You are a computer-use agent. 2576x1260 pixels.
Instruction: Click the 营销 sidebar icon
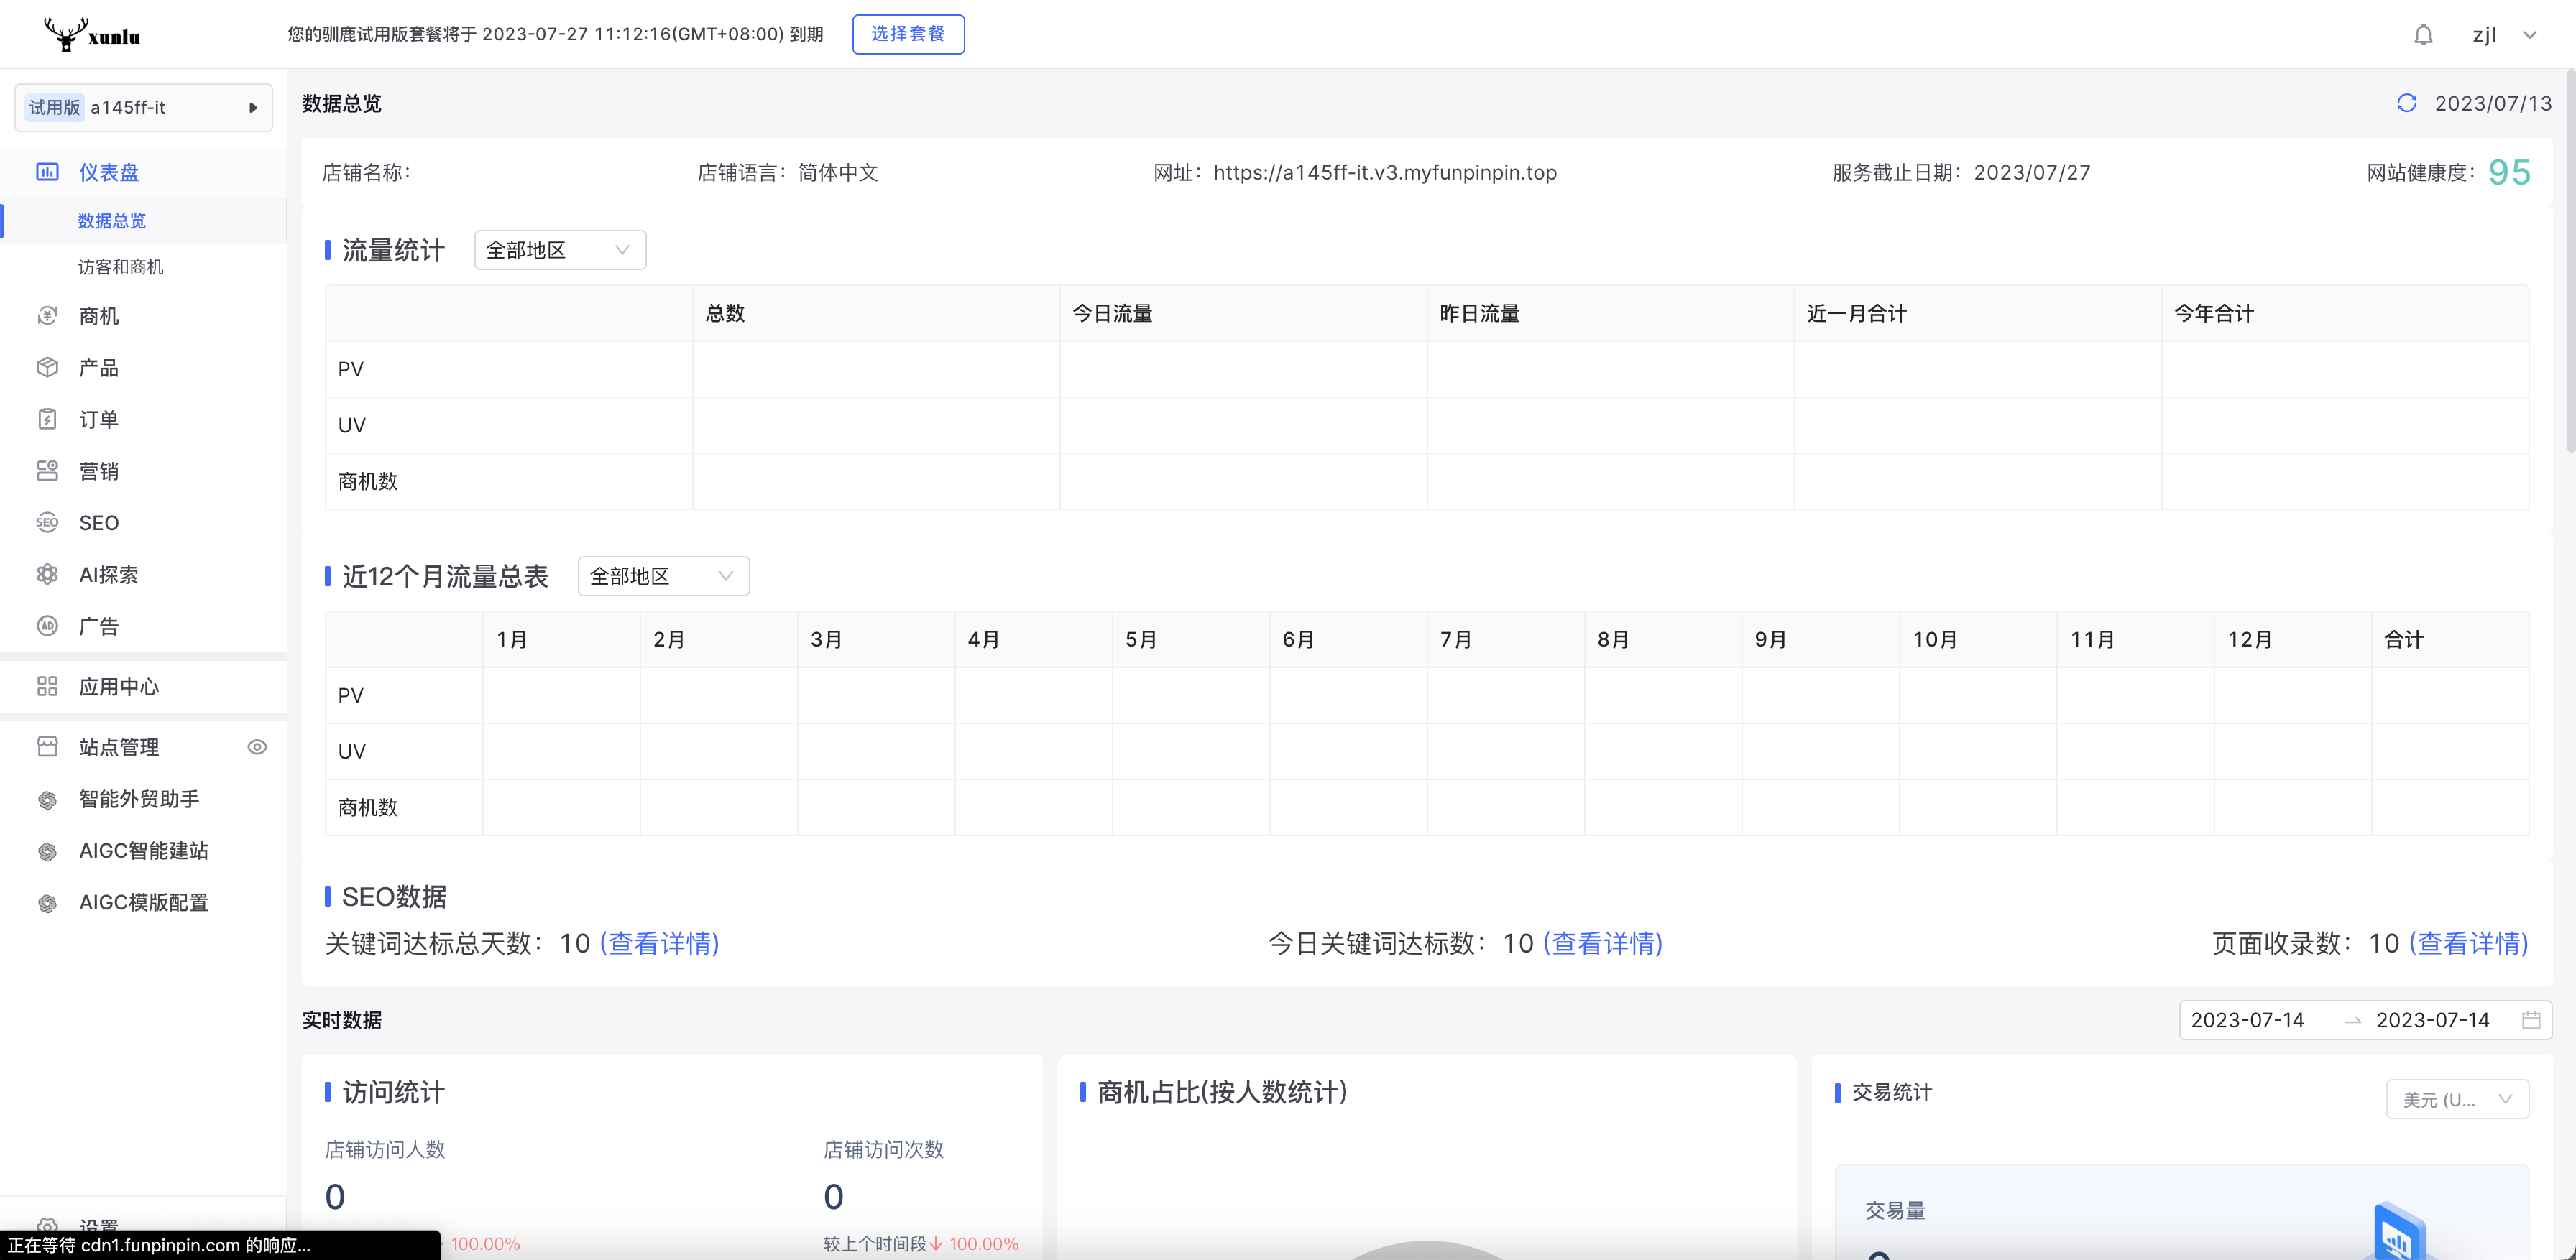(47, 471)
